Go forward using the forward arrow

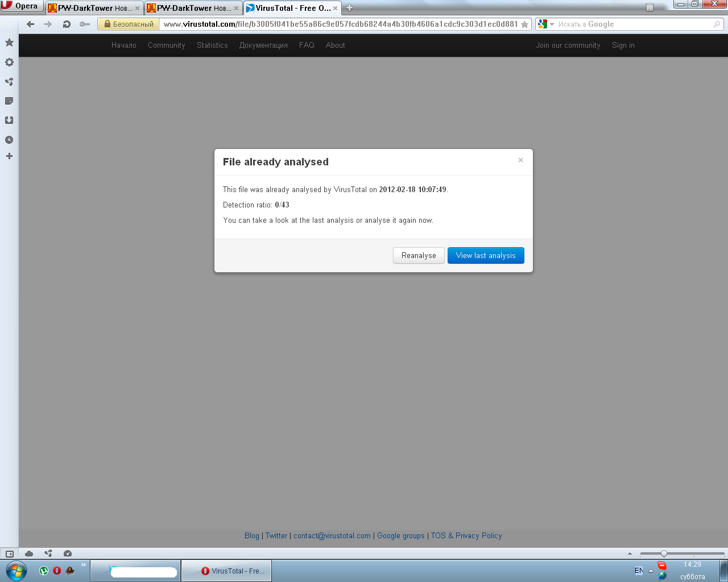tap(48, 24)
